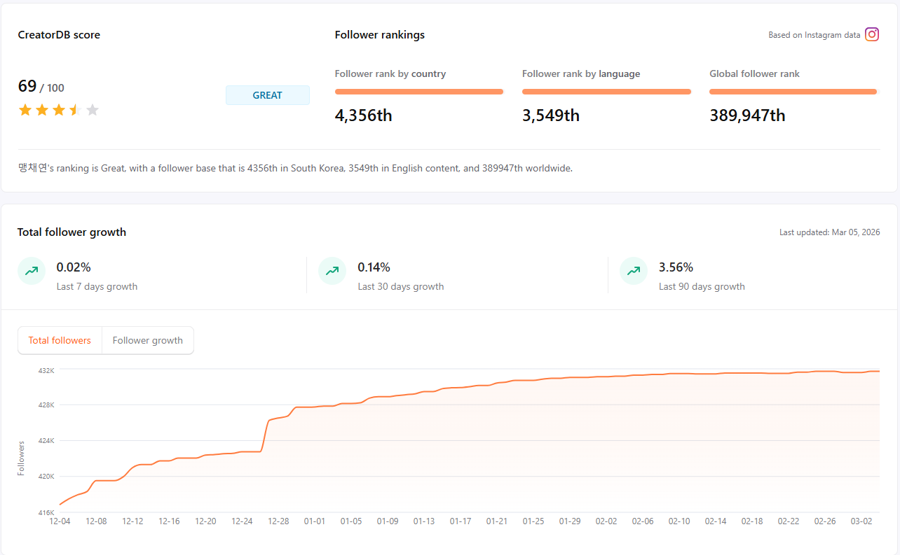Click the 4,356th country rank value
900x555 pixels.
coord(363,115)
